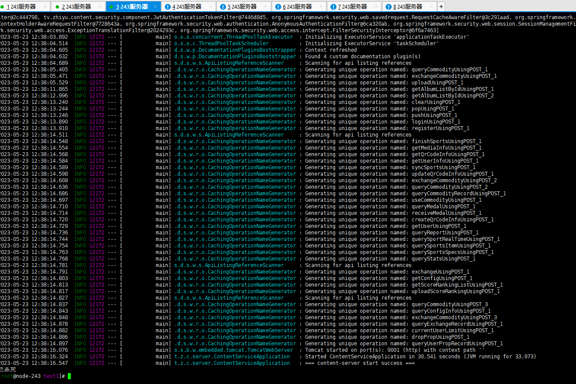Close the '1 243服务器' tab
This screenshot has height=384, width=576.
[45, 7]
